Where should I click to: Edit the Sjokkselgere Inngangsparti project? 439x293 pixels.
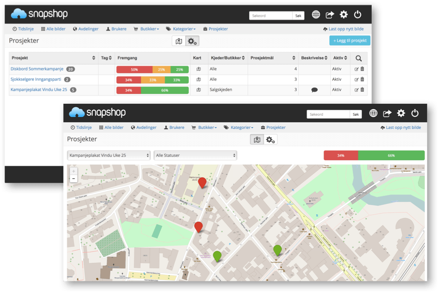(x=356, y=79)
